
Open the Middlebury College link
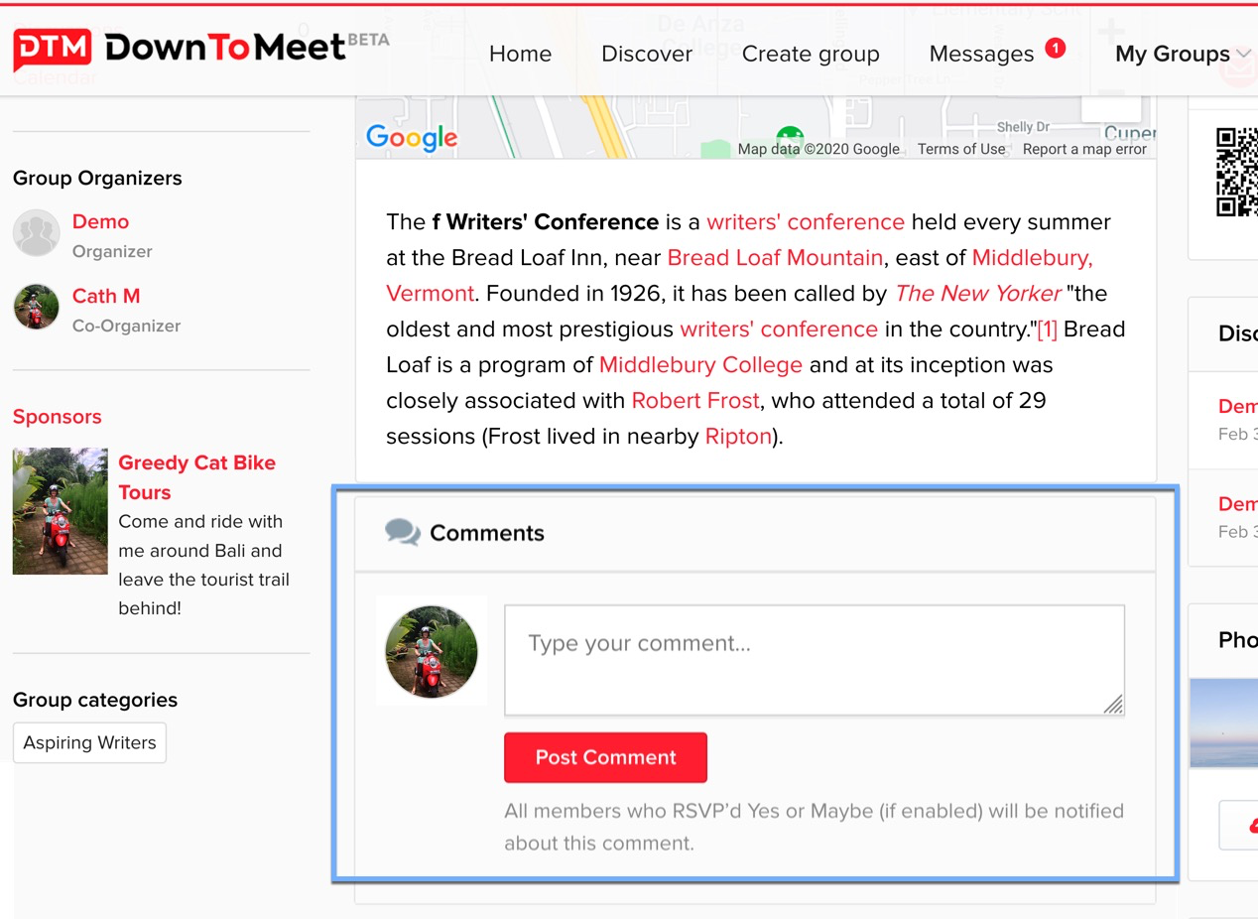tap(700, 365)
